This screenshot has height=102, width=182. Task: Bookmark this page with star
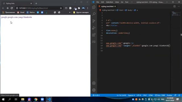pos(61,8)
